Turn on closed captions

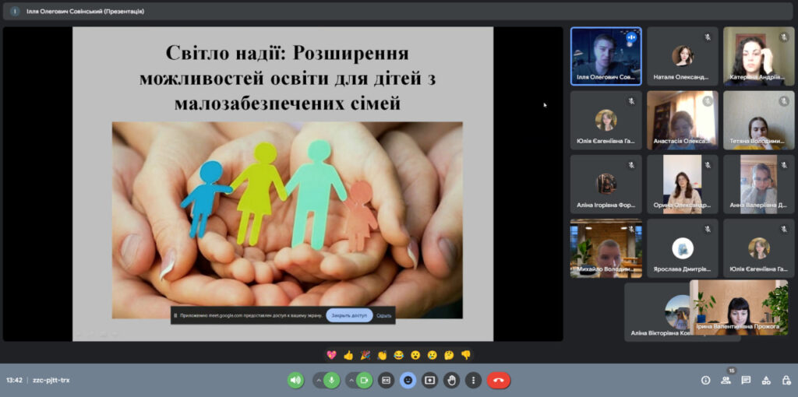point(386,381)
